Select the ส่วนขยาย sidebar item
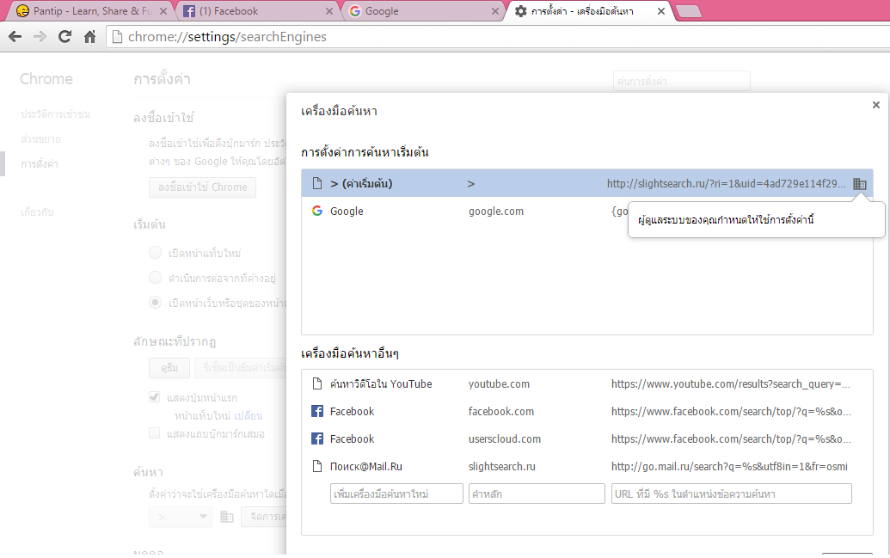The image size is (890, 558). point(40,139)
